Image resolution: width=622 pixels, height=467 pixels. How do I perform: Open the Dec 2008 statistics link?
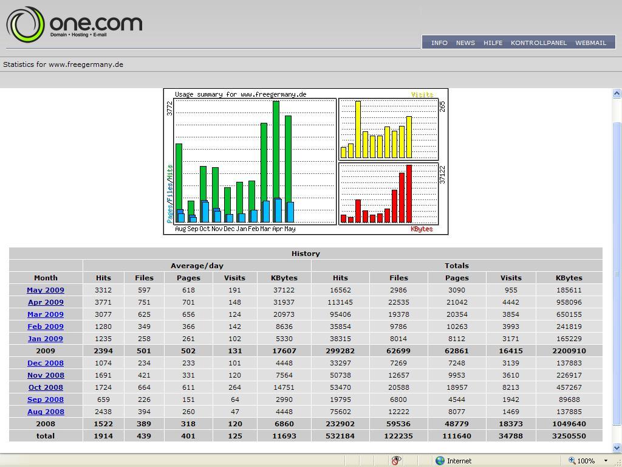click(46, 363)
